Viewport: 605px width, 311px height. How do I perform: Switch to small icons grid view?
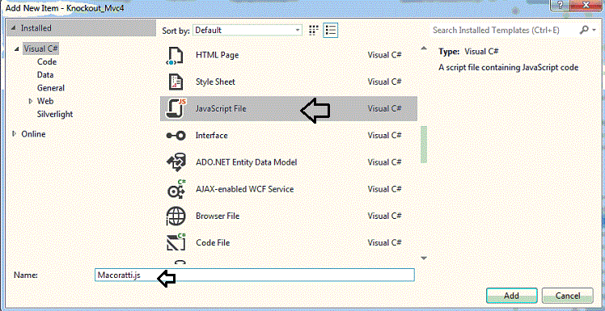point(314,30)
